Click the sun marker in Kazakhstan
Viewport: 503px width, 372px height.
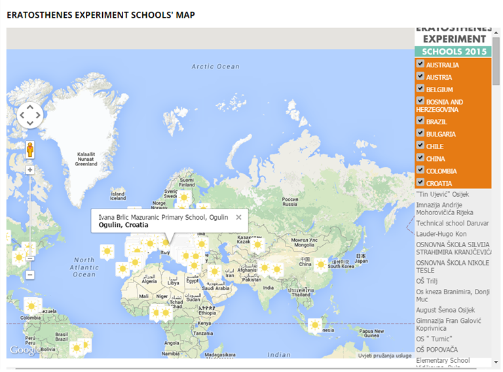(x=257, y=245)
